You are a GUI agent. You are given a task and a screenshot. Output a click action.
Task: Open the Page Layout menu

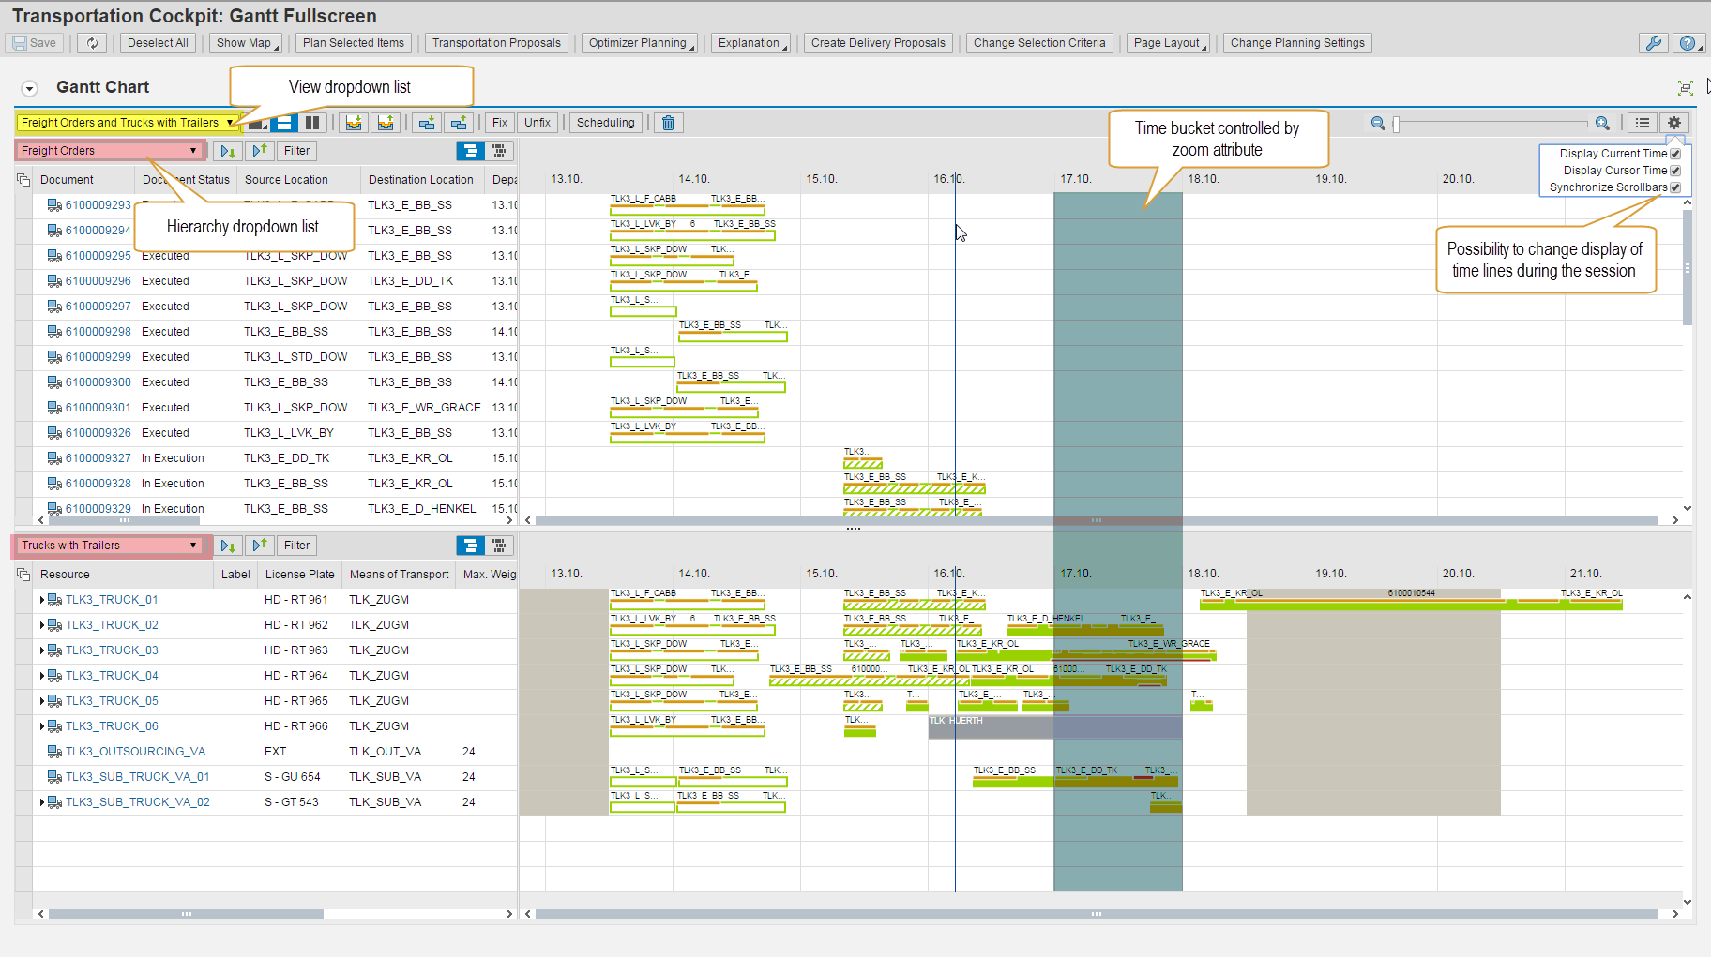1169,43
